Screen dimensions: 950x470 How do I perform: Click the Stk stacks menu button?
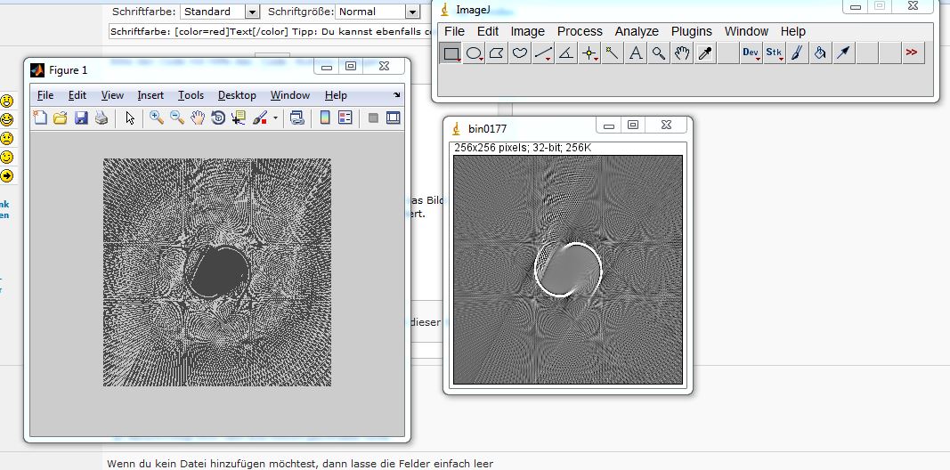coord(774,53)
